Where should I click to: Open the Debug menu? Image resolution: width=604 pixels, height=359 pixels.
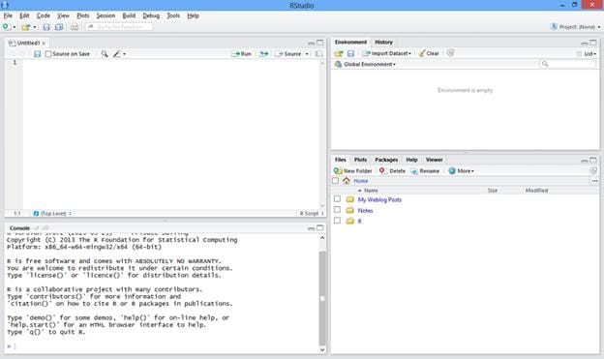point(151,15)
